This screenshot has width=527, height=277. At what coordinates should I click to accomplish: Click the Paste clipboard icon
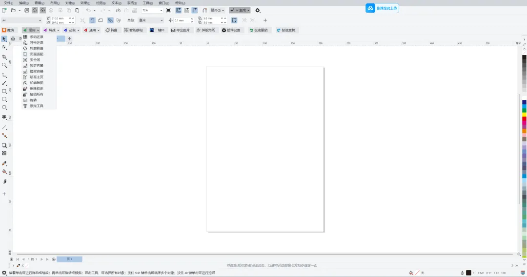77,10
